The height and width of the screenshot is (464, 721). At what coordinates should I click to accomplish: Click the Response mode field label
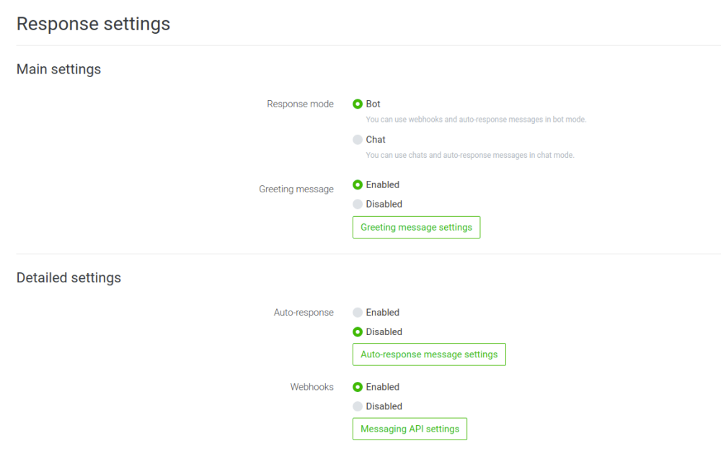click(x=300, y=104)
